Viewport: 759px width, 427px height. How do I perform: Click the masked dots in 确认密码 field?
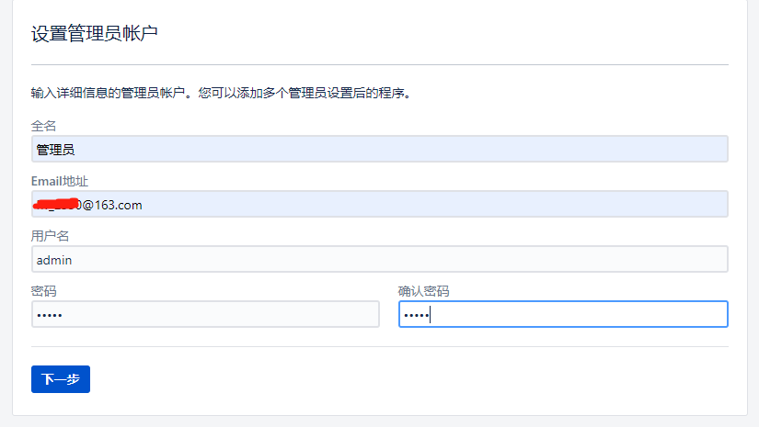click(x=416, y=315)
